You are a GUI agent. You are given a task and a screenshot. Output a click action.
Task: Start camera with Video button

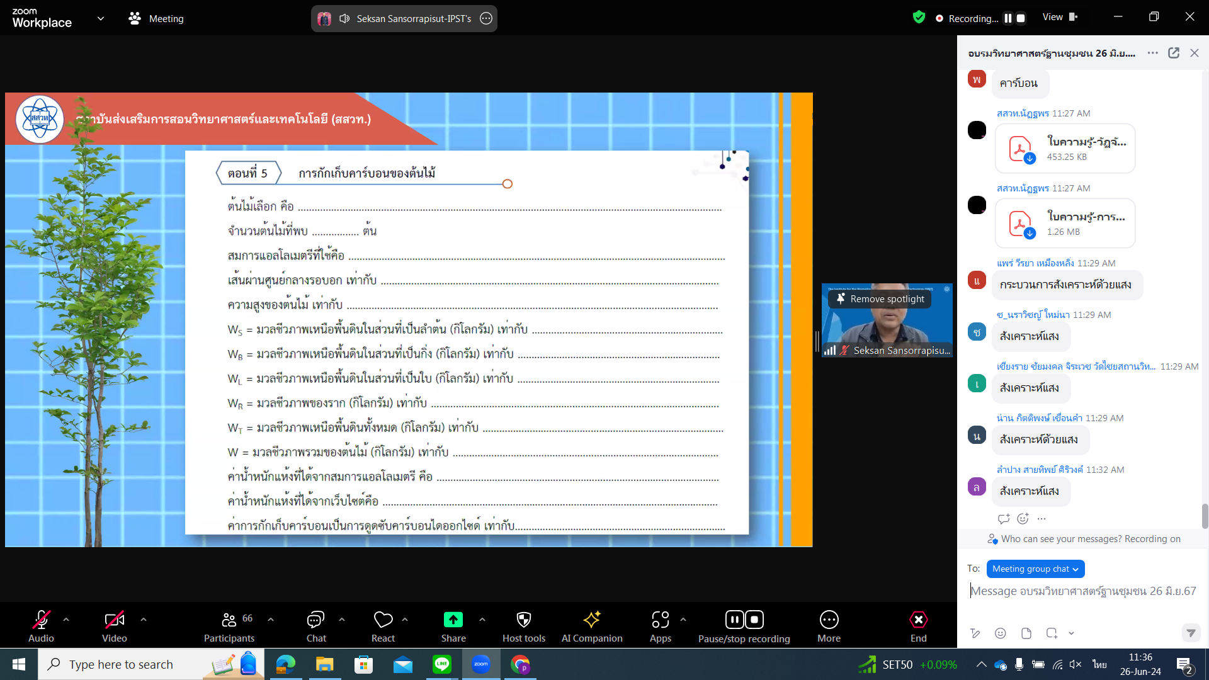[x=114, y=626]
